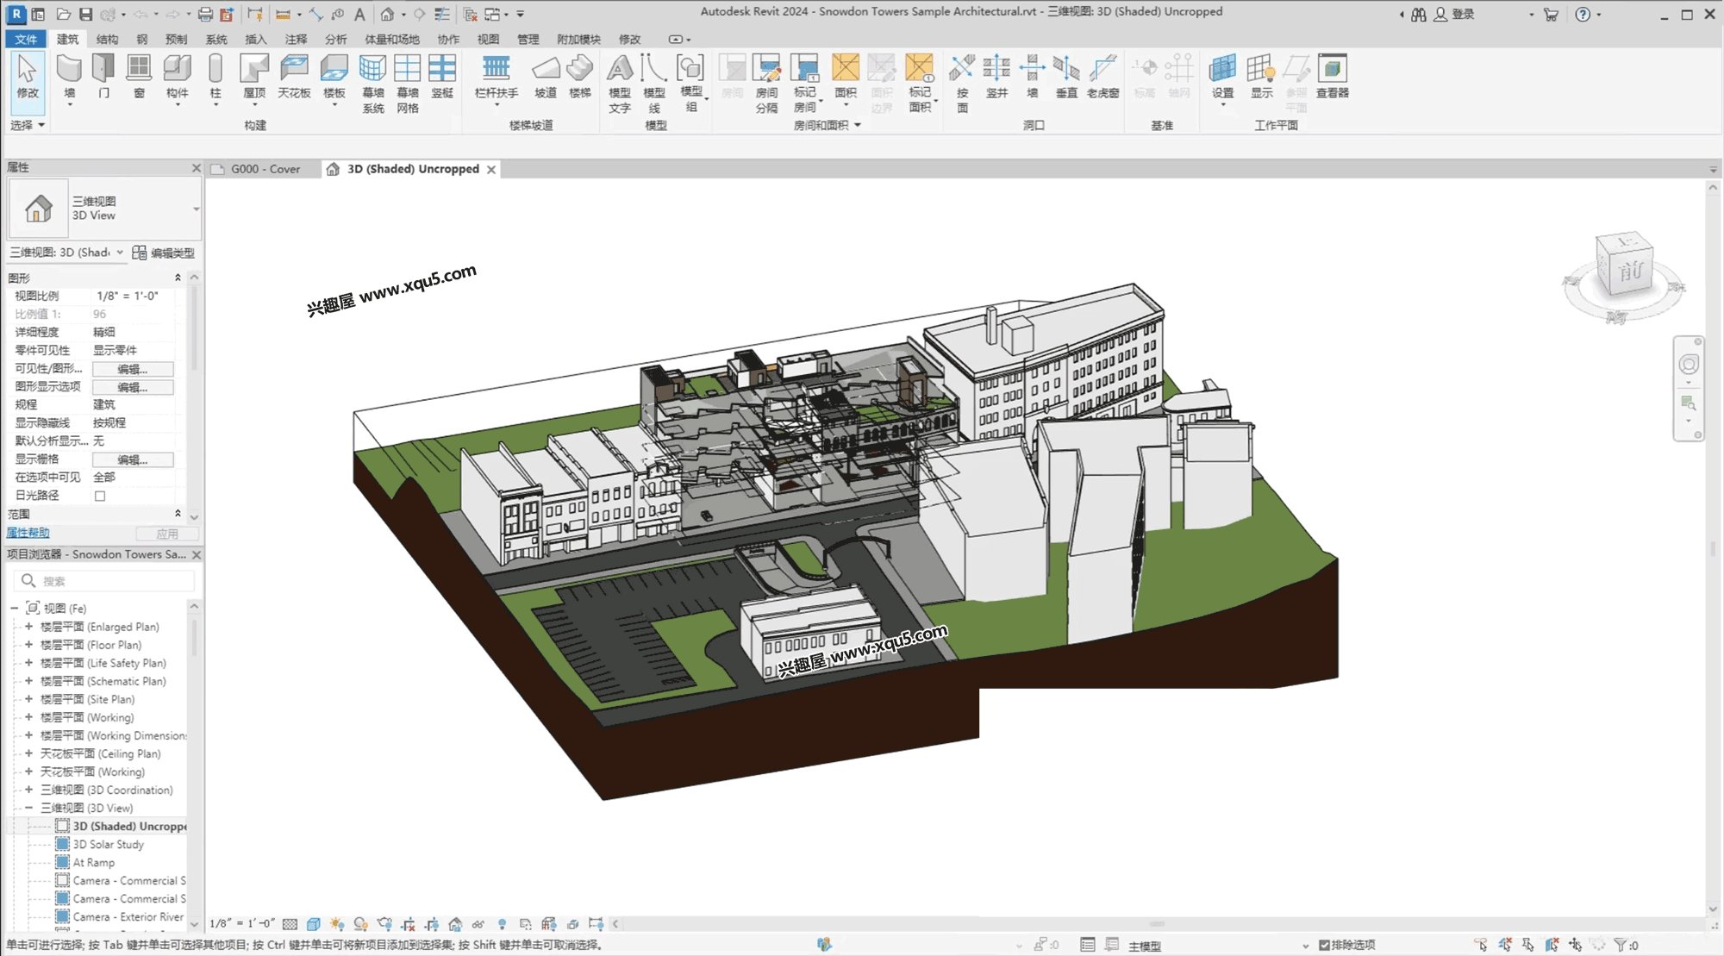Select the Ramp (坡道) tool

click(545, 76)
